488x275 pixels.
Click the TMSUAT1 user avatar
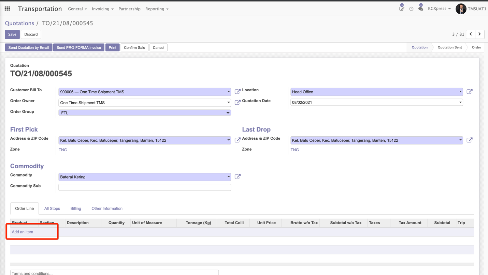coord(461,9)
